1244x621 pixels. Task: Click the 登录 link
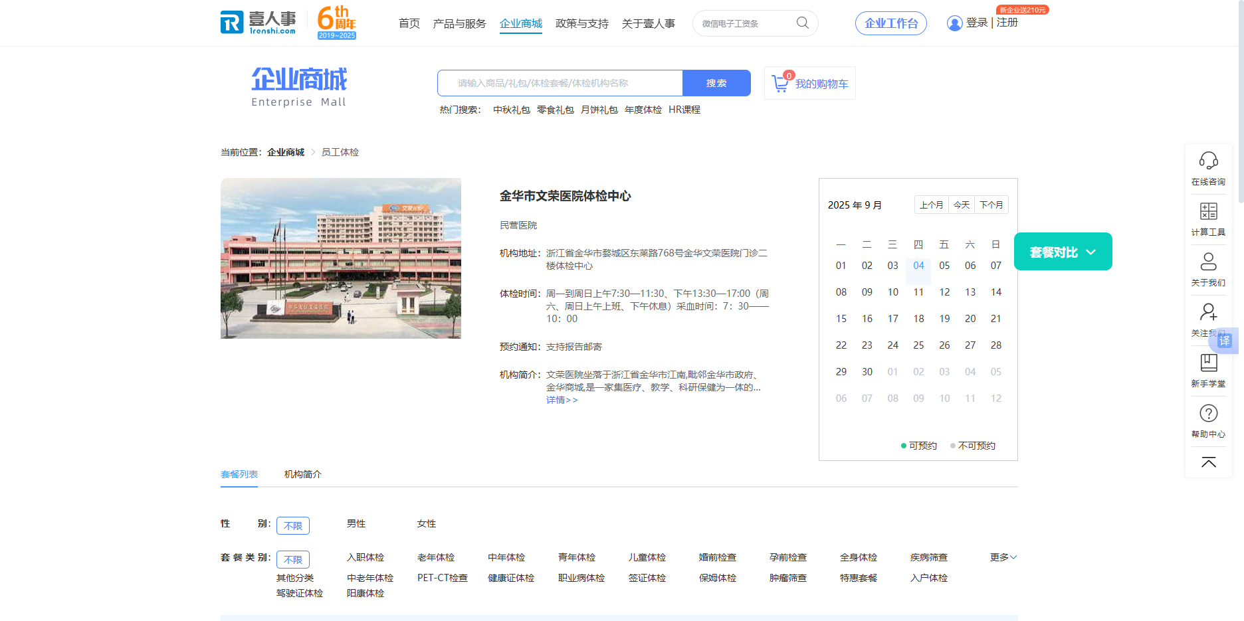(x=977, y=23)
